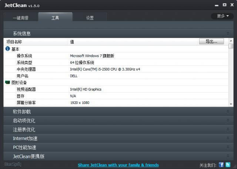Select the 中央处理器 row
237x169 pixels.
(x=111, y=69)
